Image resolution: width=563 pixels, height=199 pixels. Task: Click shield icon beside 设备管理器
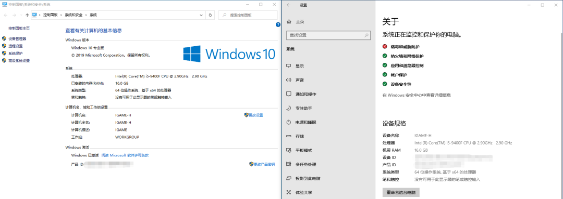4,38
